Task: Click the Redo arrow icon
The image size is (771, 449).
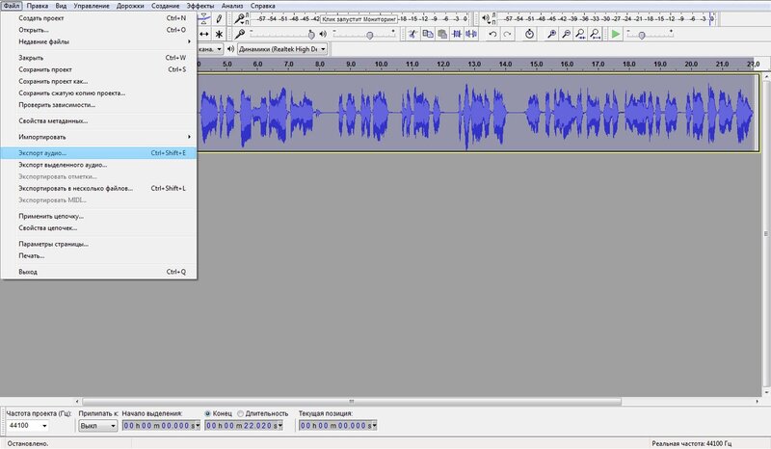Action: (508, 34)
